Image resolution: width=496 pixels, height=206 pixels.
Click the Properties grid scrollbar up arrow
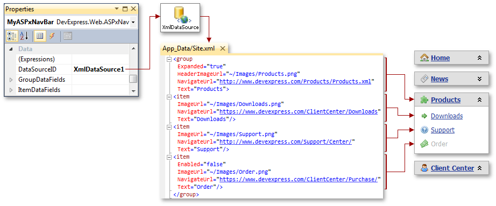pyautogui.click(x=133, y=49)
